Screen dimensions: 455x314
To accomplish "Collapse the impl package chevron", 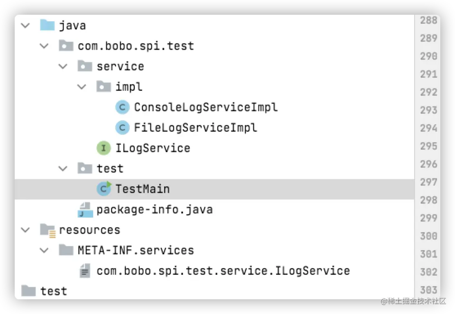I will coord(82,87).
